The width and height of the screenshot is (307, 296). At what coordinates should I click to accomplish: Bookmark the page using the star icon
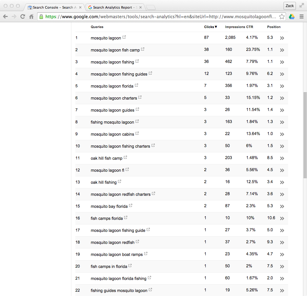282,16
